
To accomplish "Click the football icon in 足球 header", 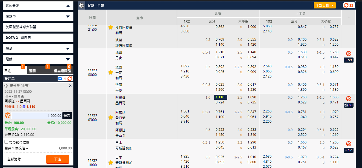I will (x=82, y=5).
